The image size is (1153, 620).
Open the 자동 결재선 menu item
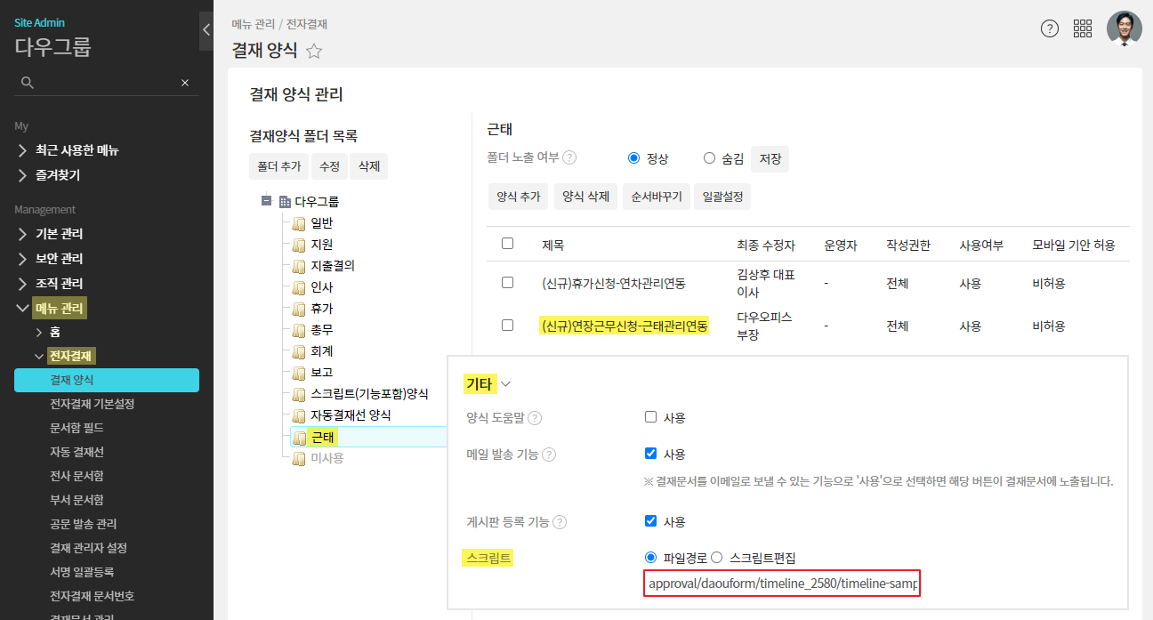tap(77, 452)
